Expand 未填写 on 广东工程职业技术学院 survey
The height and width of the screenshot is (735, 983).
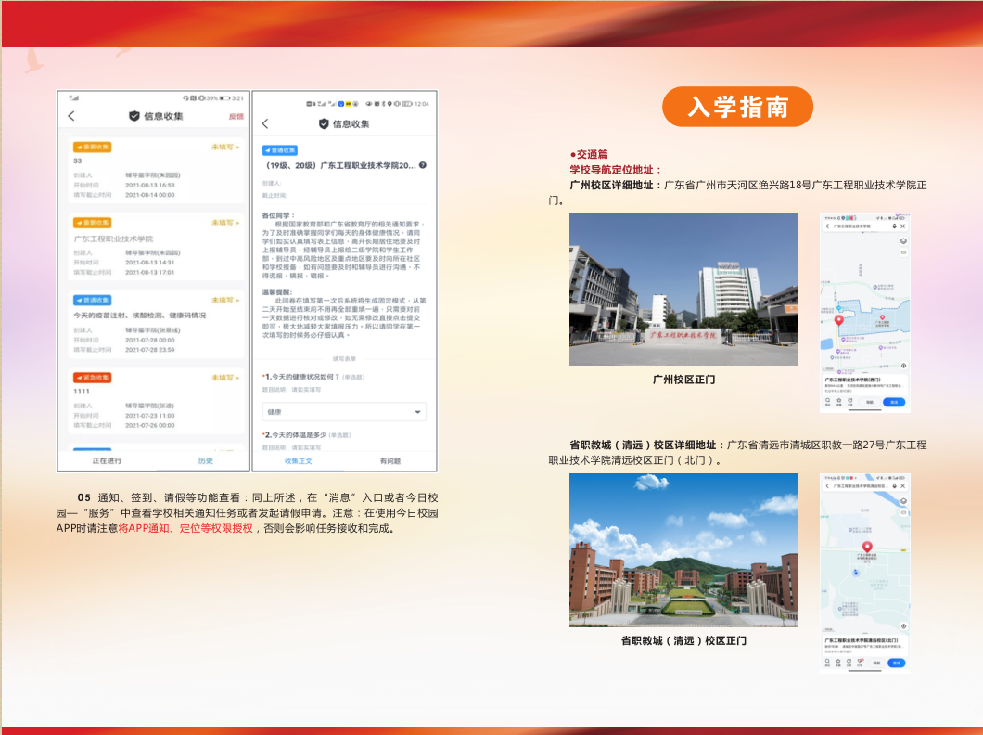coord(225,223)
